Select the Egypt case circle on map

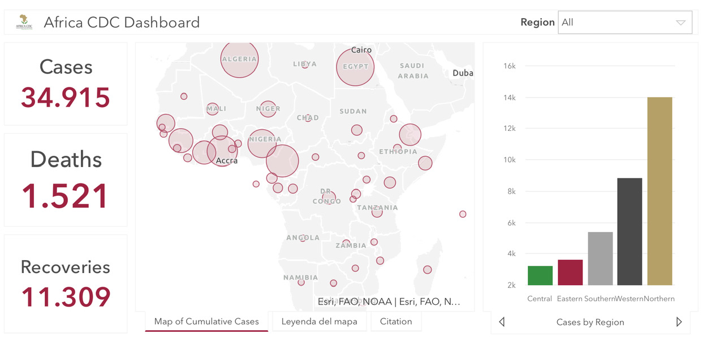(x=356, y=67)
